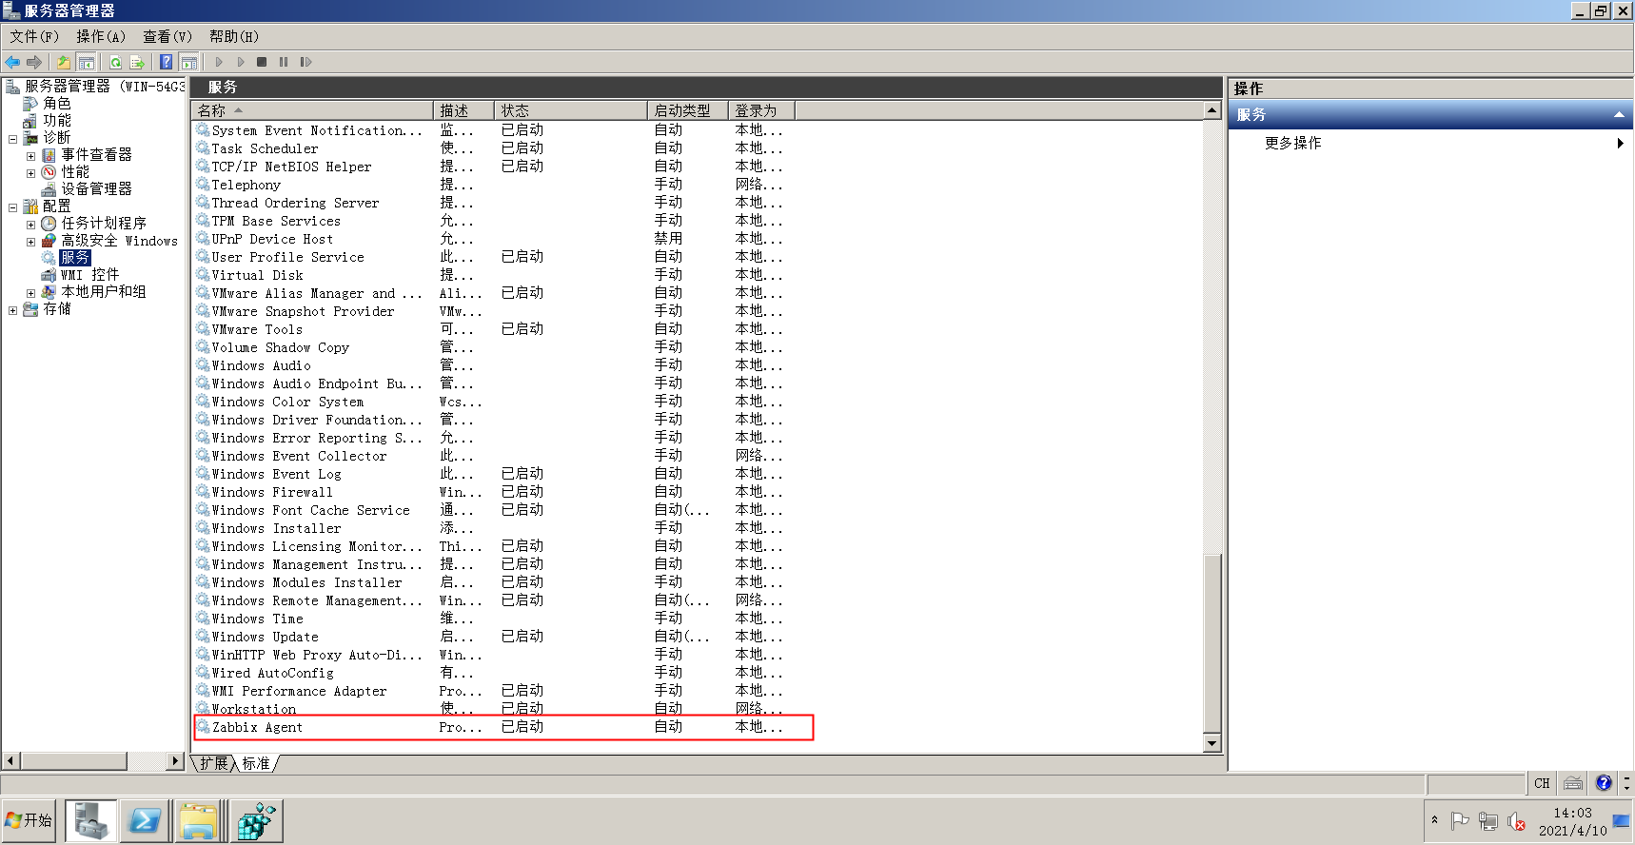Select 角色 in the console tree
This screenshot has height=845, width=1635.
pos(56,104)
